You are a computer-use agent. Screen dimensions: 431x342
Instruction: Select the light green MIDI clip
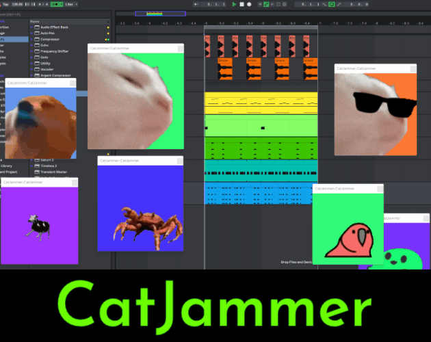click(x=261, y=126)
